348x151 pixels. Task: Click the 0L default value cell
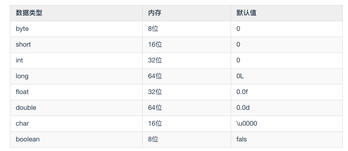pos(240,76)
